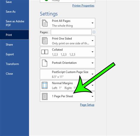Open the Page Setup link

pos(87,105)
